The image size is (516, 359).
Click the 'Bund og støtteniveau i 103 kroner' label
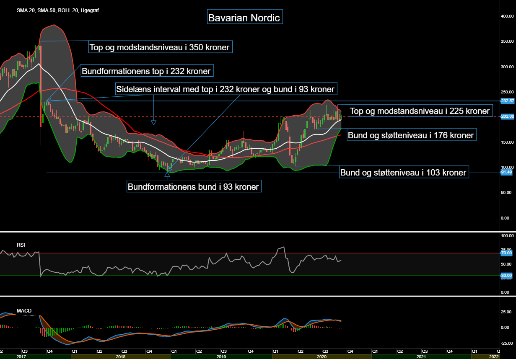pyautogui.click(x=403, y=172)
